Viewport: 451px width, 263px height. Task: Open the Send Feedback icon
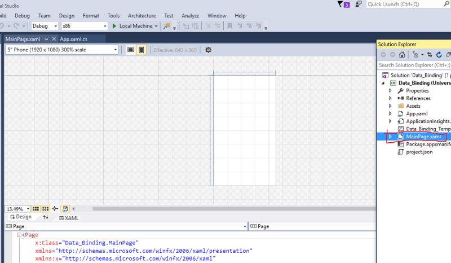point(359,4)
